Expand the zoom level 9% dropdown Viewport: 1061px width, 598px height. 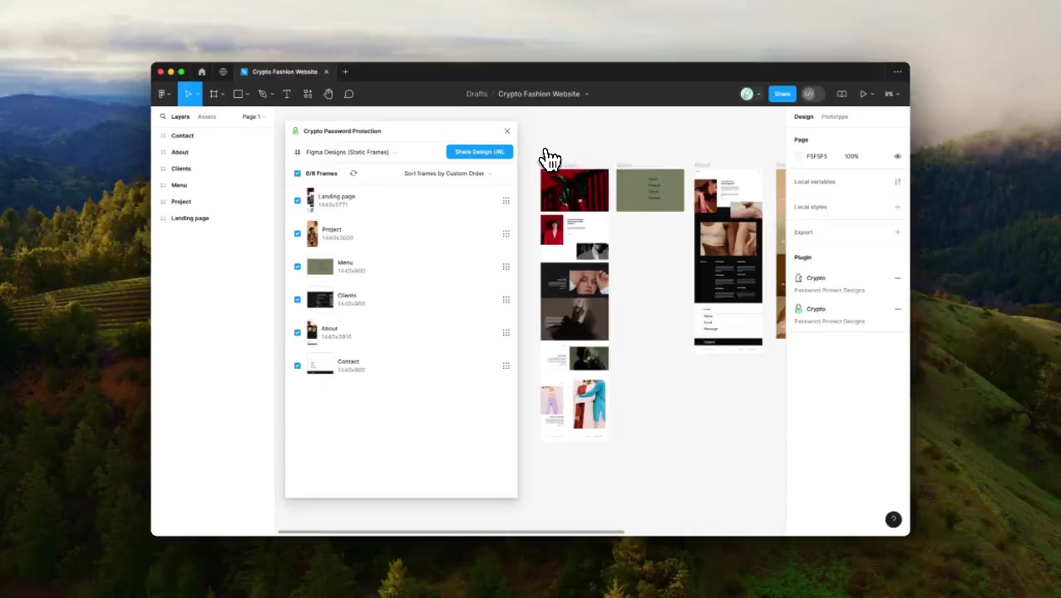(891, 94)
